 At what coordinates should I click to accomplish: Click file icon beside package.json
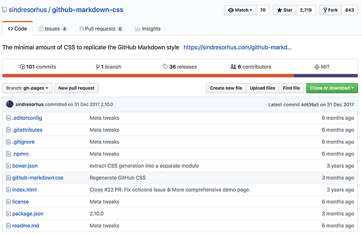pos(9,214)
